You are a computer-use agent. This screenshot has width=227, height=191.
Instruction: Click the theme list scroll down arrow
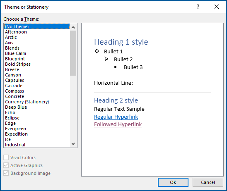point(73,144)
